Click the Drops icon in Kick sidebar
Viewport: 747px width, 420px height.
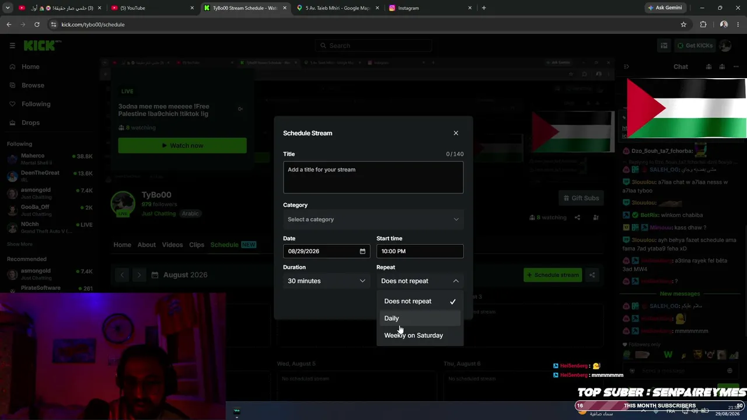click(12, 123)
